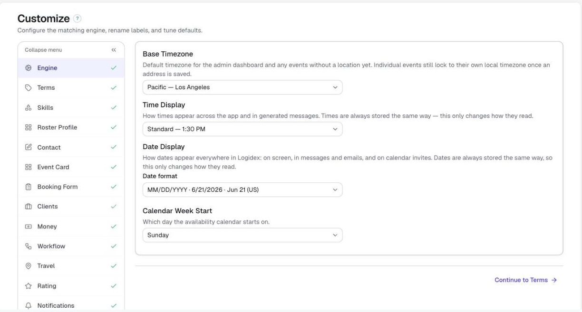The image size is (582, 312).
Task: Click the Contact edit-pencil icon
Action: [x=28, y=147]
